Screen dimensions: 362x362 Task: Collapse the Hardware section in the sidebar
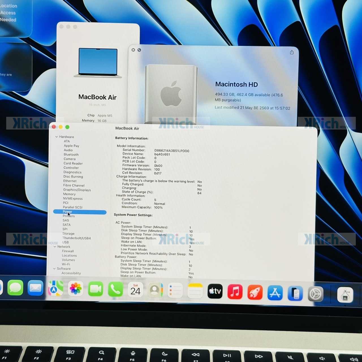[57, 137]
